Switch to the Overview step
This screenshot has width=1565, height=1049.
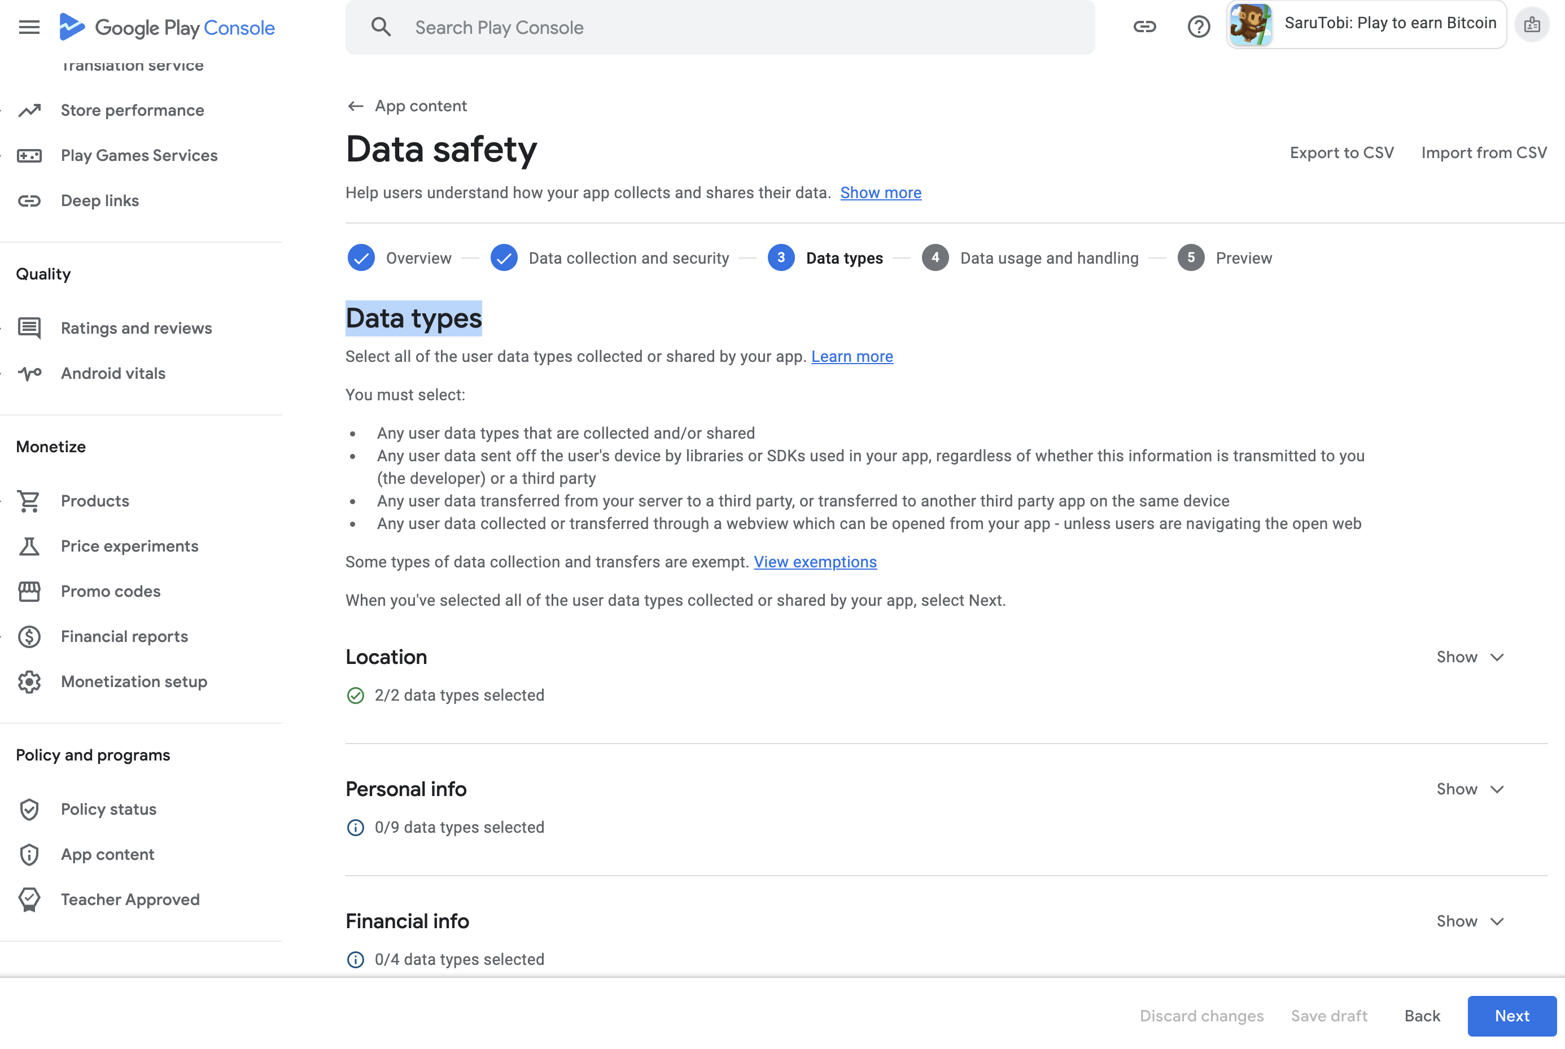[418, 257]
